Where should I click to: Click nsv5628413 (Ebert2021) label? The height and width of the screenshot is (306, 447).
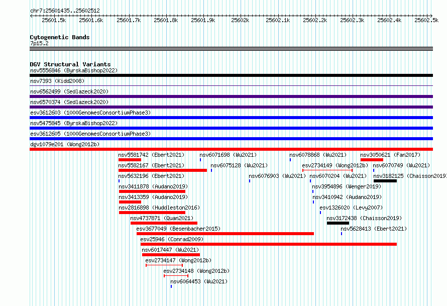coord(374,229)
